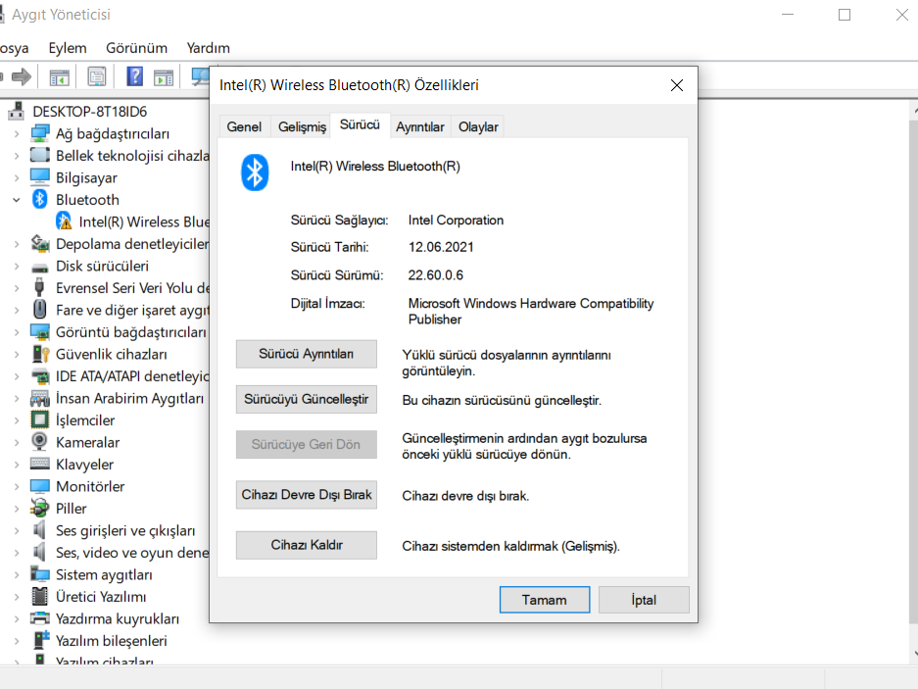The width and height of the screenshot is (918, 689).
Task: Select the Görüntü bağdaştırıcıları tree item
Action: tap(131, 332)
